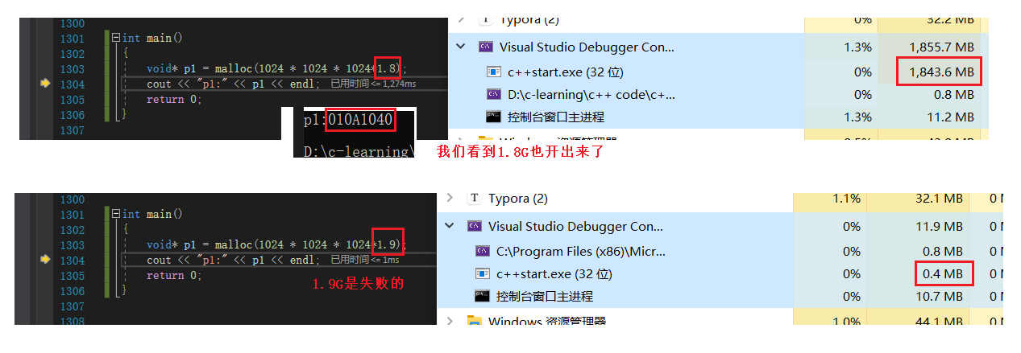
Task: Click the 44.1 MB memory value
Action: click(939, 322)
